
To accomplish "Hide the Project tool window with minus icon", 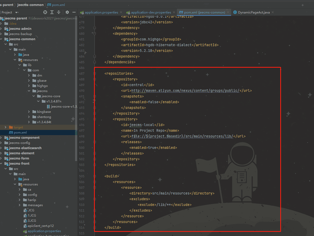I will pos(74,12).
